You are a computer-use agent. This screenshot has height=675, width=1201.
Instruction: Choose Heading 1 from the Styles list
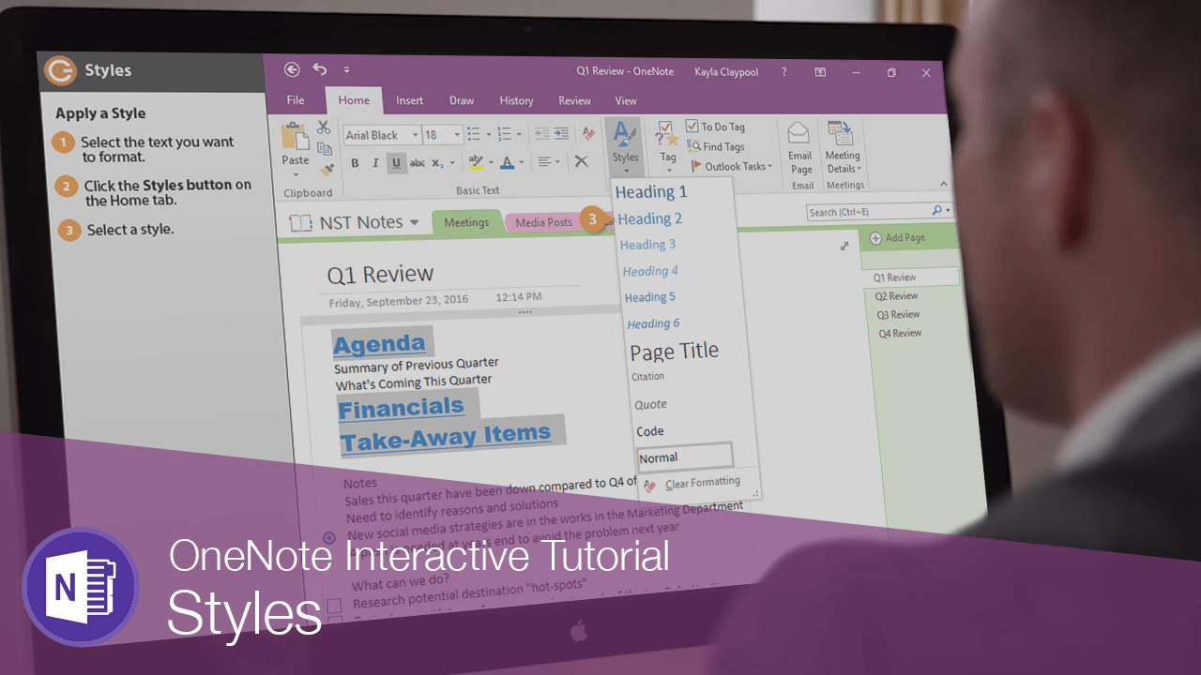click(651, 192)
